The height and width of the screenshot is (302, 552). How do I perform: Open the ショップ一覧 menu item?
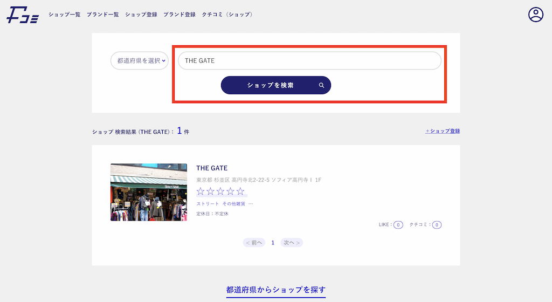pos(64,15)
